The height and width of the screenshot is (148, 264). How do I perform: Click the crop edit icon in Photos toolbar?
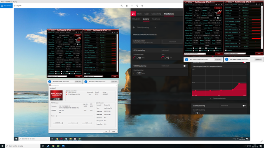(142, 6)
